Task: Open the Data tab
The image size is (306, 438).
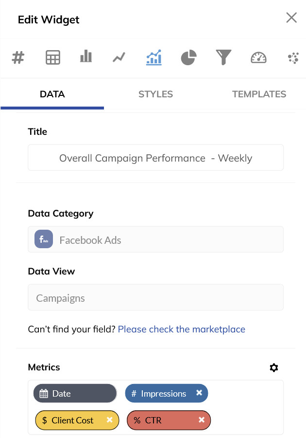Action: [x=52, y=94]
